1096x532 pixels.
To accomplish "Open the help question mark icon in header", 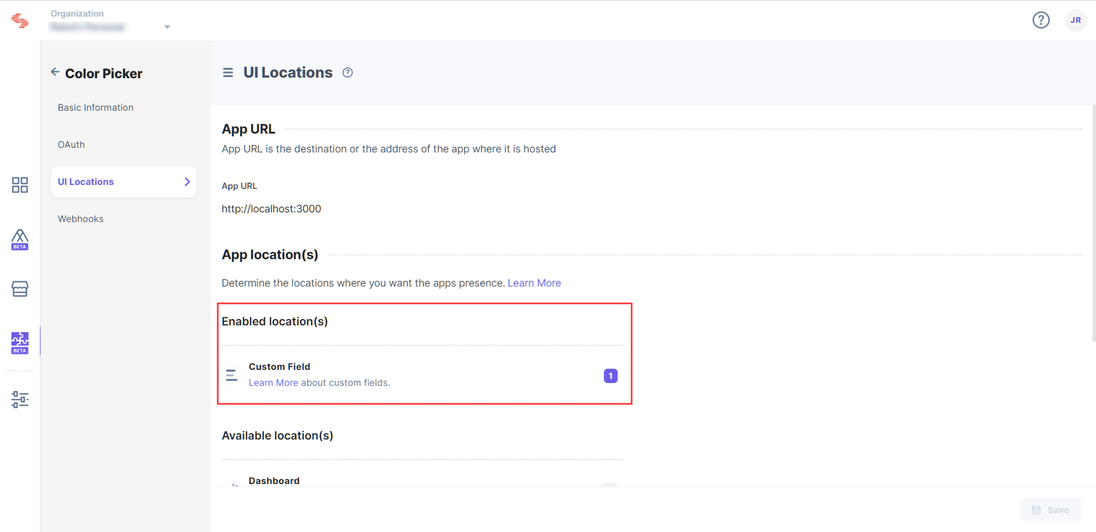I will click(x=1041, y=20).
